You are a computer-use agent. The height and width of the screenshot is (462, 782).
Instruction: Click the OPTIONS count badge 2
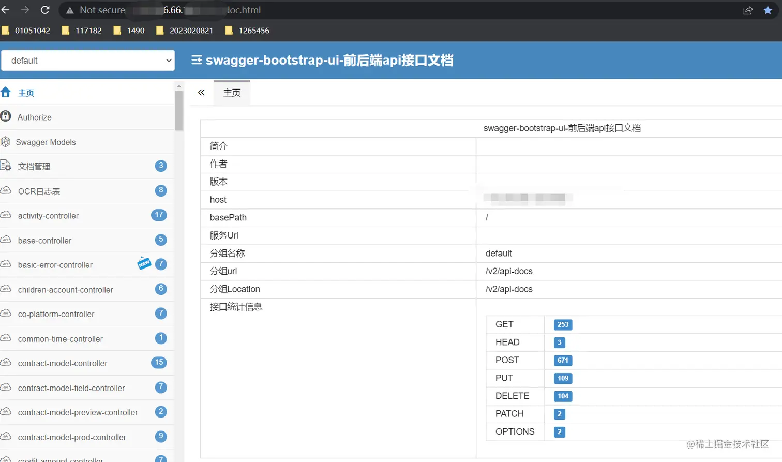click(x=559, y=432)
